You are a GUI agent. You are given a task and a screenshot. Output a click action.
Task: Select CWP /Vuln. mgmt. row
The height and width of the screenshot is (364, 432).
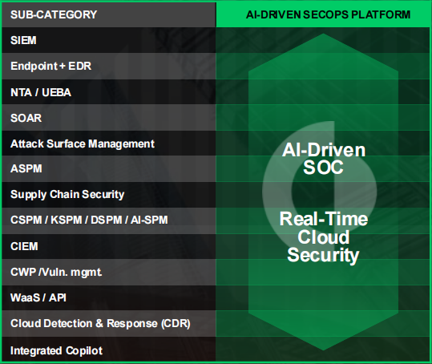(x=109, y=273)
